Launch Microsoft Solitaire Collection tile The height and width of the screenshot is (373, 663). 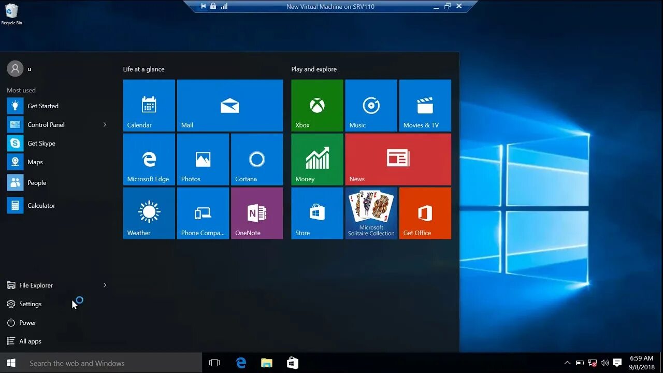[371, 213]
